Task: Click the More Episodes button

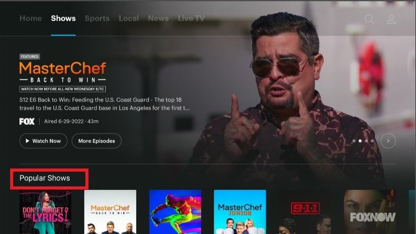Action: coord(97,141)
